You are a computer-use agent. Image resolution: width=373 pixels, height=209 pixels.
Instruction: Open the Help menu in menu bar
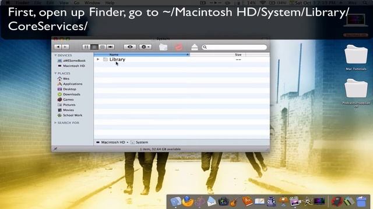click(x=110, y=3)
